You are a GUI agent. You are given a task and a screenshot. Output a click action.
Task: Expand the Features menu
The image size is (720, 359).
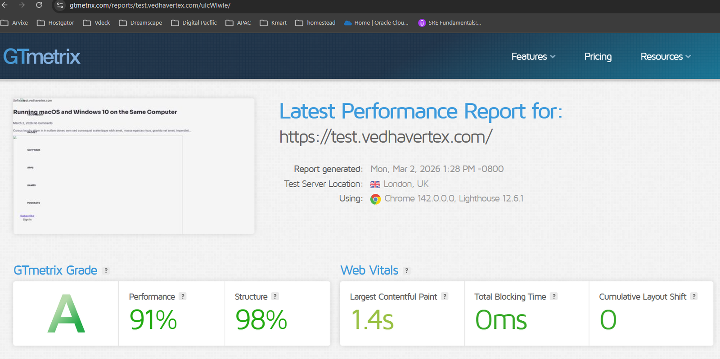(x=533, y=57)
